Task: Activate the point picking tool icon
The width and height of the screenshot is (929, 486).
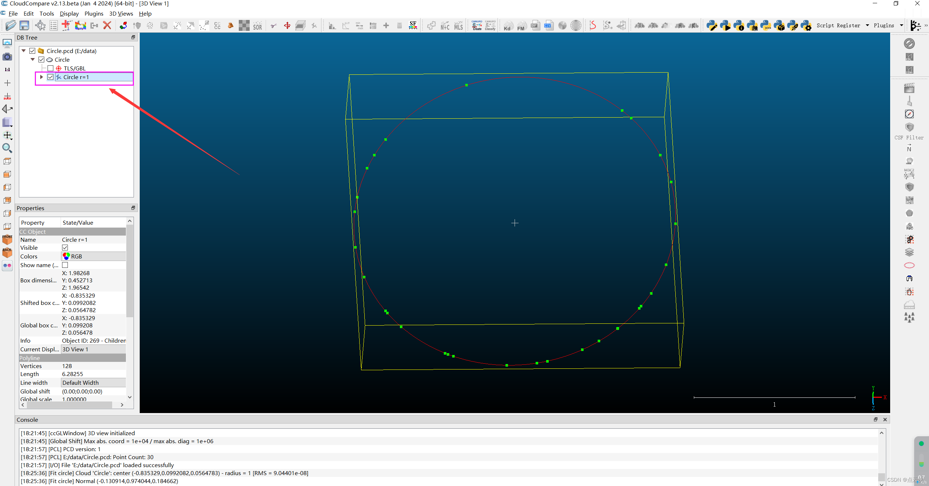Action: coord(40,25)
